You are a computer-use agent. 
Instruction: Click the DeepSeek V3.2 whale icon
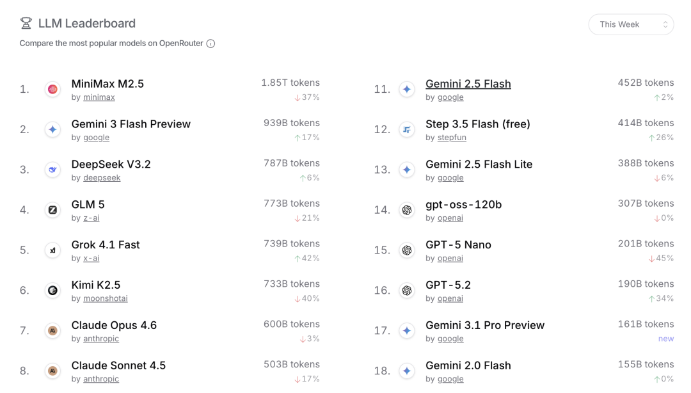(x=52, y=170)
